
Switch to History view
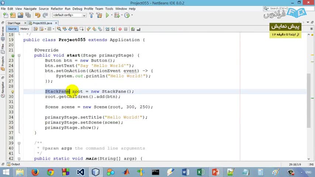click(x=25, y=29)
